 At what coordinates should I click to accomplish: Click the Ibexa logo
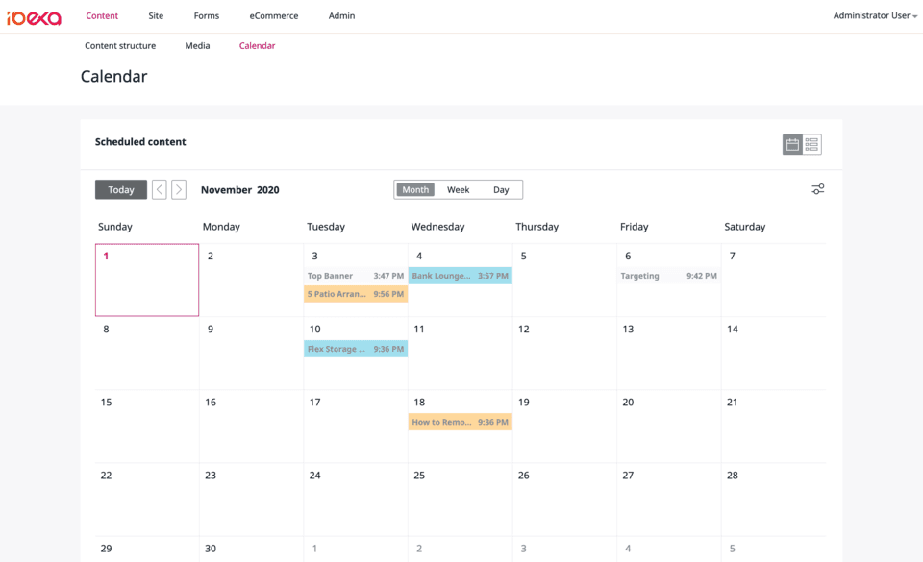click(x=34, y=17)
